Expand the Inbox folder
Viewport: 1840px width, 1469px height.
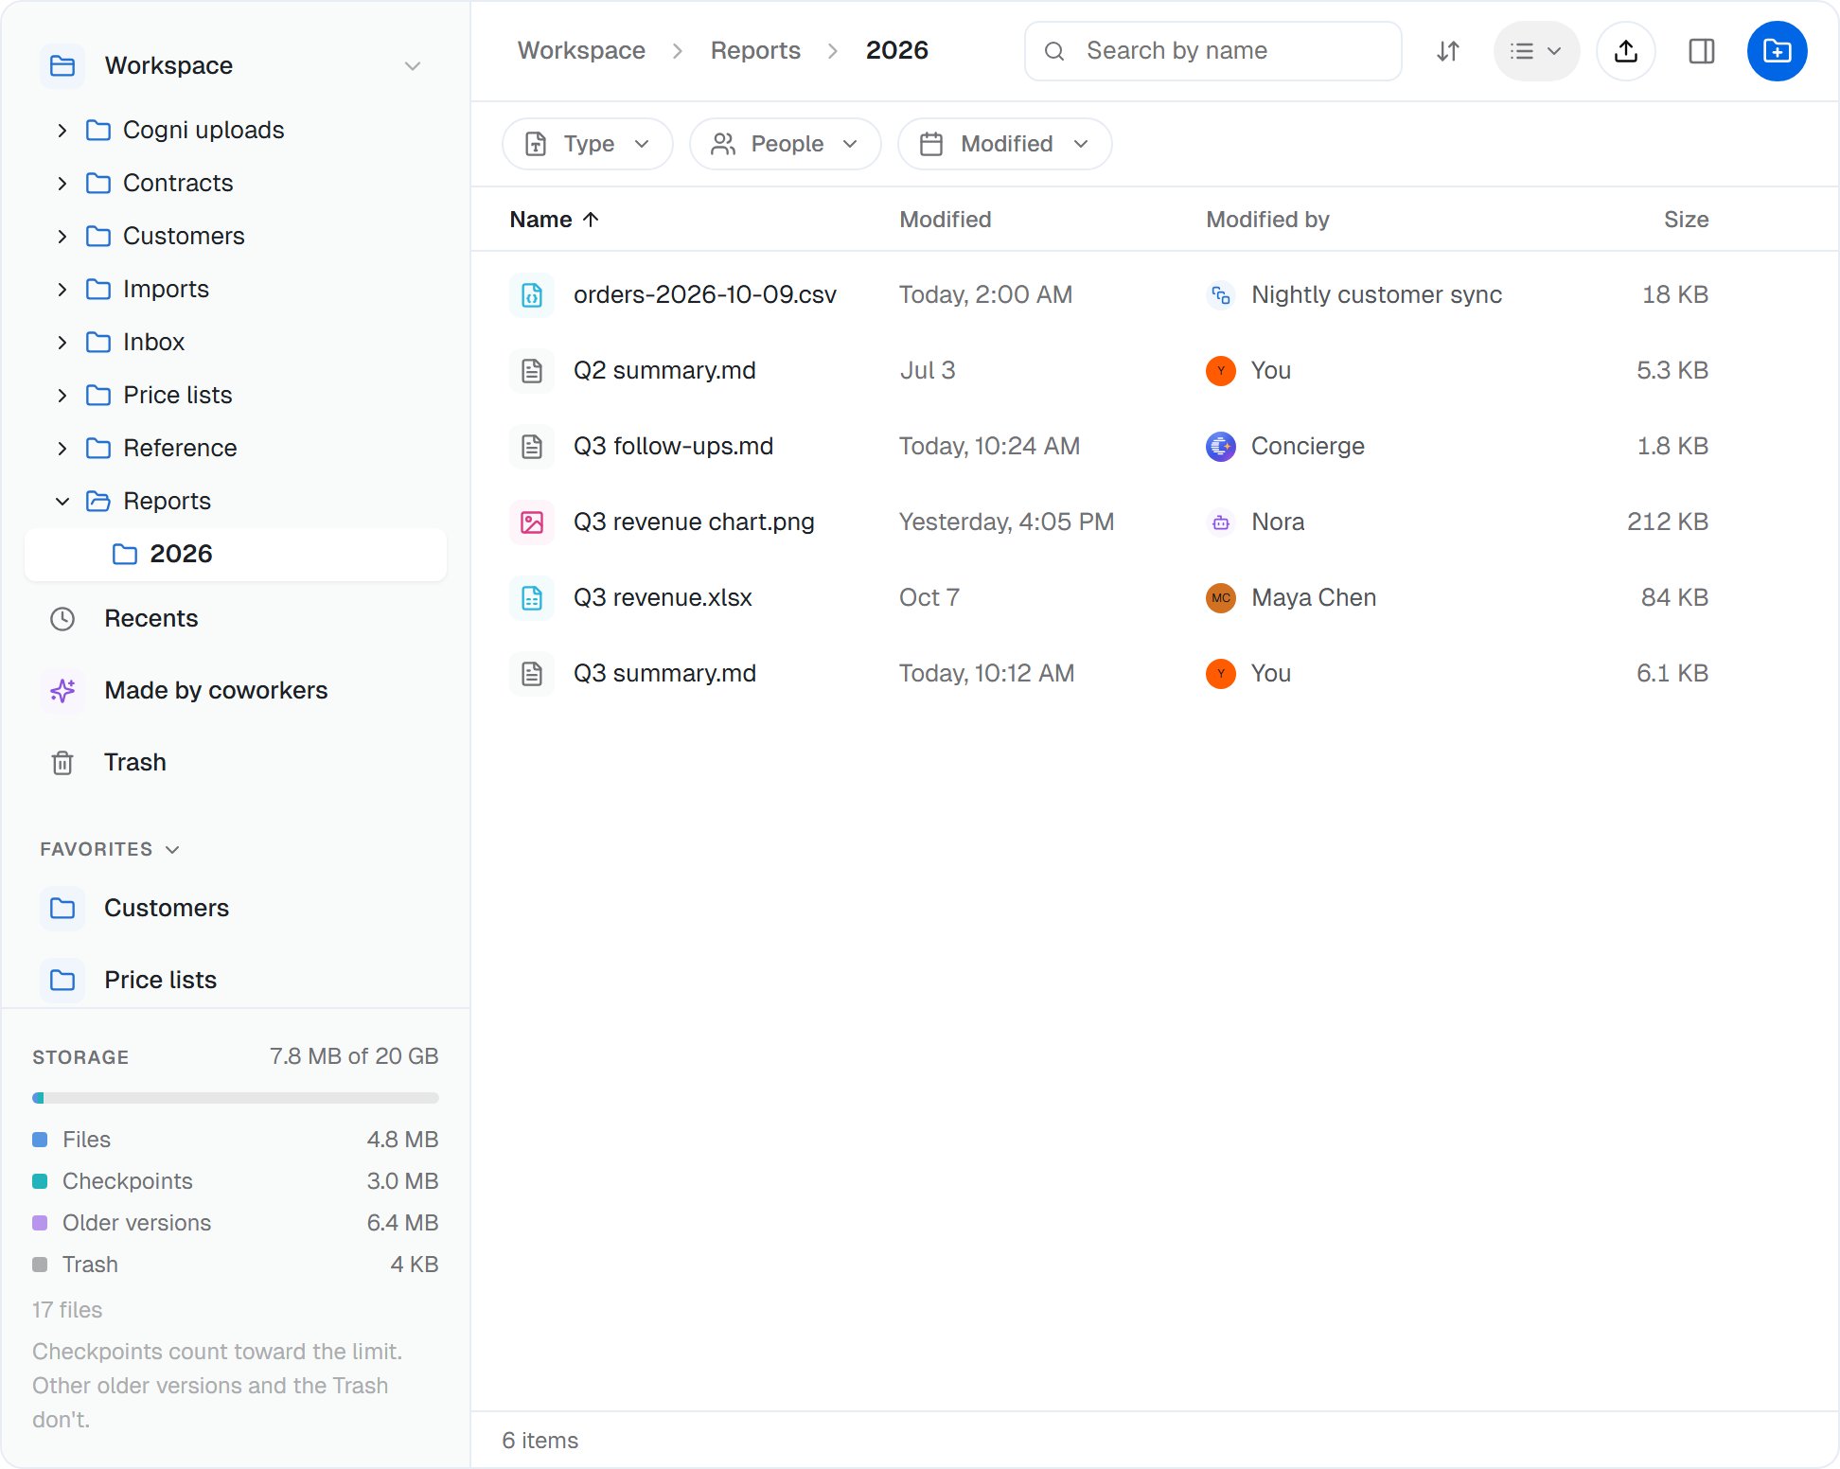point(62,343)
